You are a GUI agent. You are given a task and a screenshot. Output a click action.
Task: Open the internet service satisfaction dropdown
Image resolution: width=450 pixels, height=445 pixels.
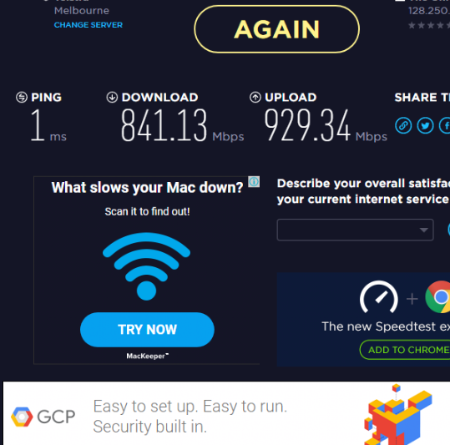tap(355, 230)
